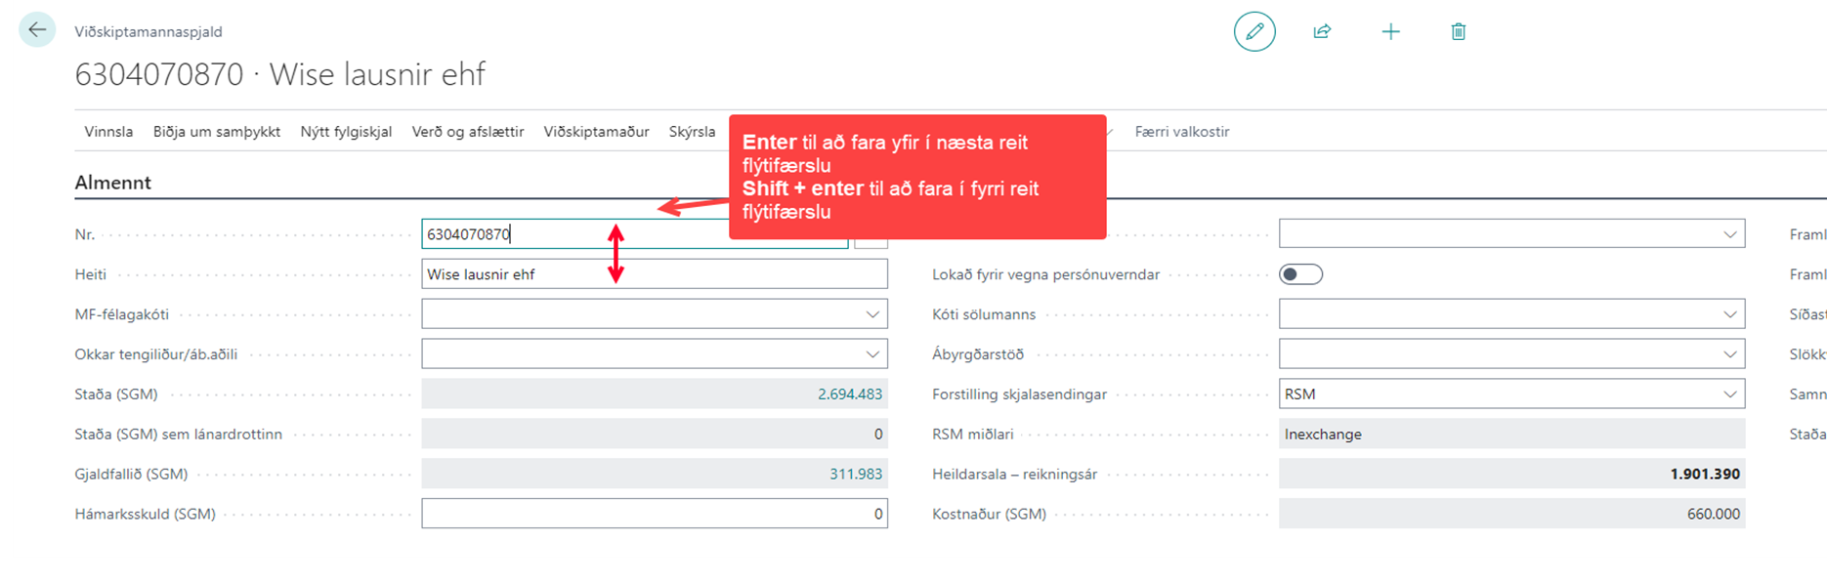This screenshot has height=581, width=1827.
Task: Click the pencil edit icon
Action: [1254, 32]
